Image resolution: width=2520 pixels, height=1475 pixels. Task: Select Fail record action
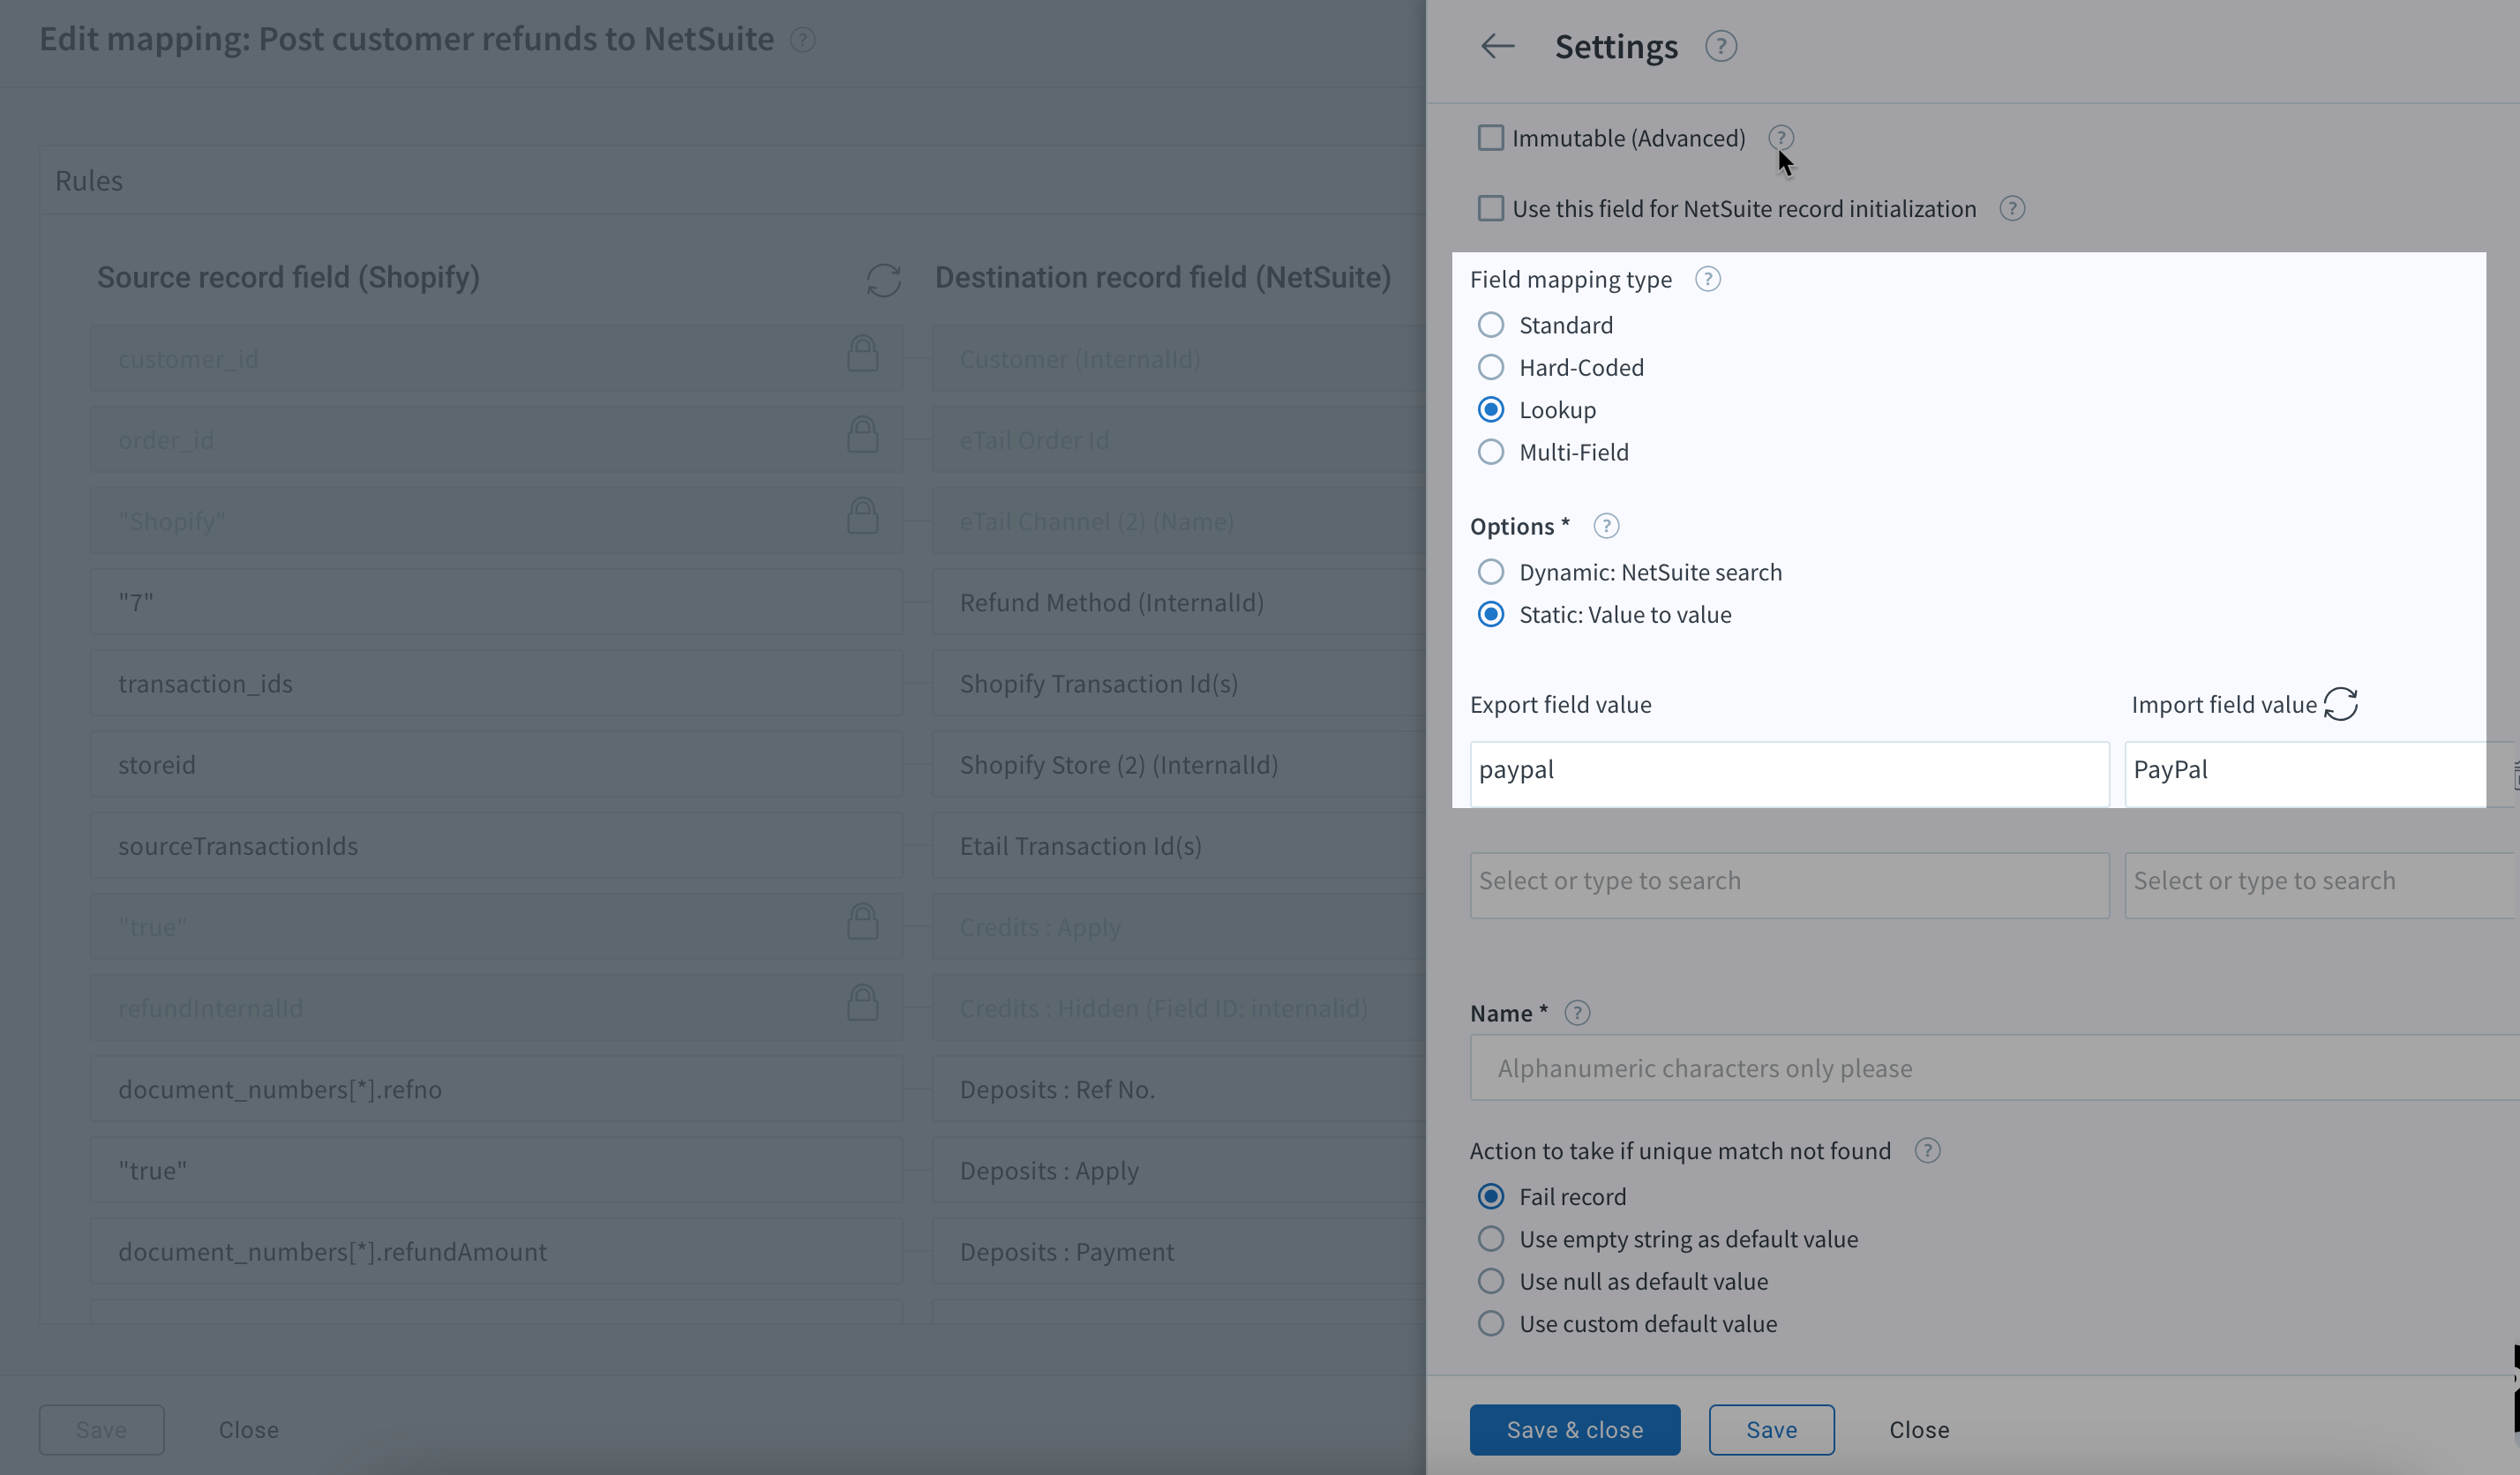tap(1490, 1197)
